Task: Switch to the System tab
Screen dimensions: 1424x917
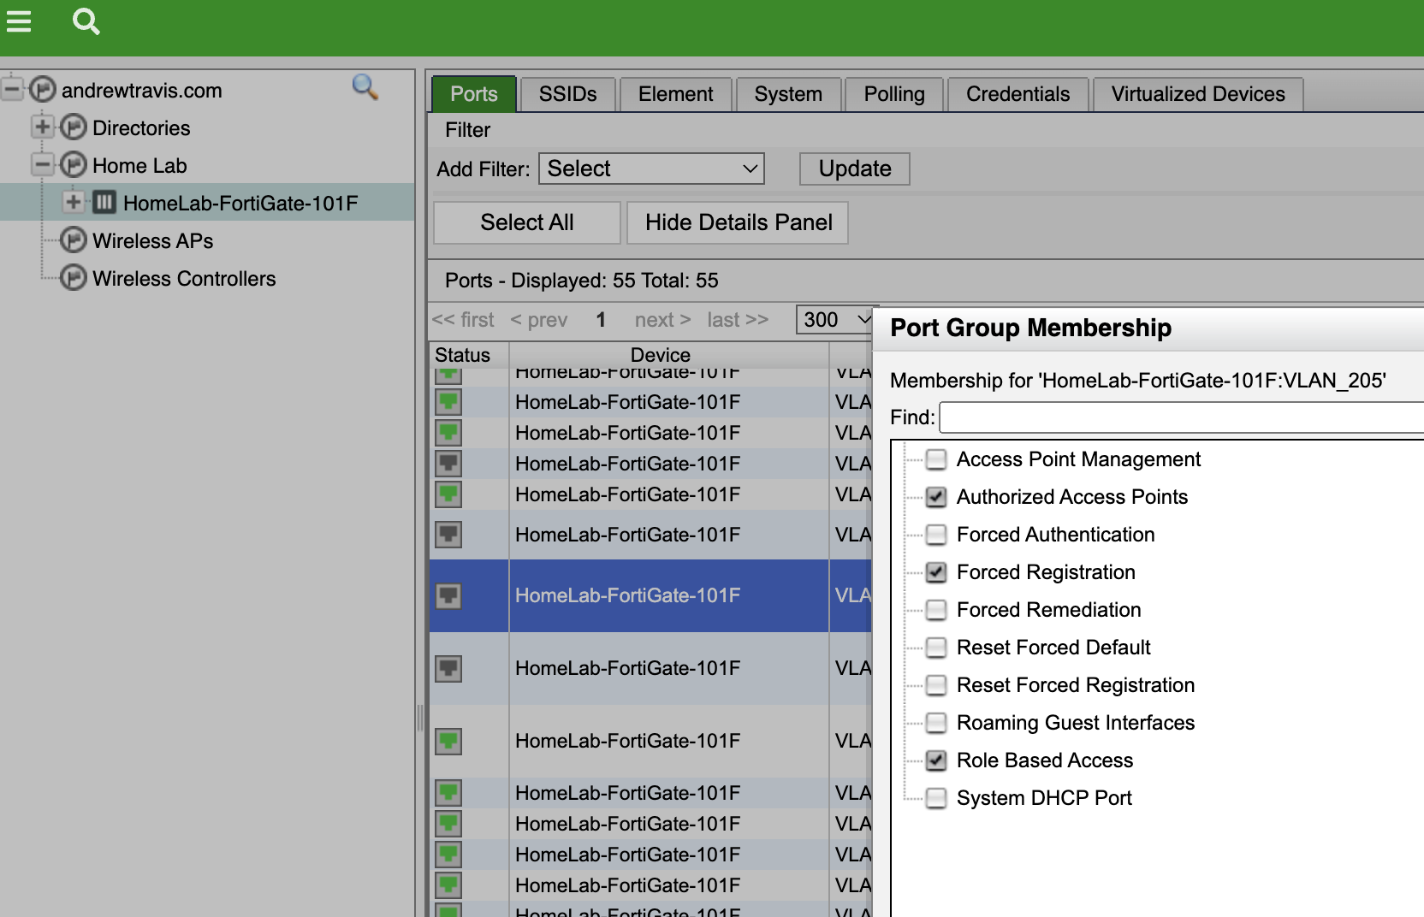Action: 788,94
